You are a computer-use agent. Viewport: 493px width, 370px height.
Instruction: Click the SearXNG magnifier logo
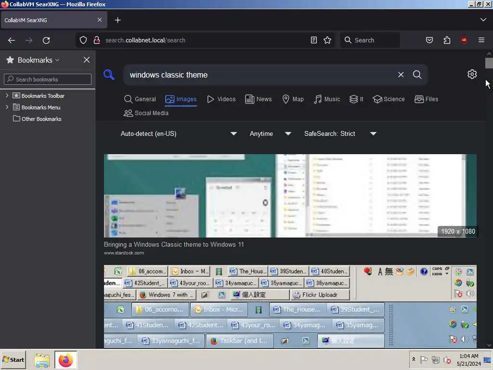point(109,75)
